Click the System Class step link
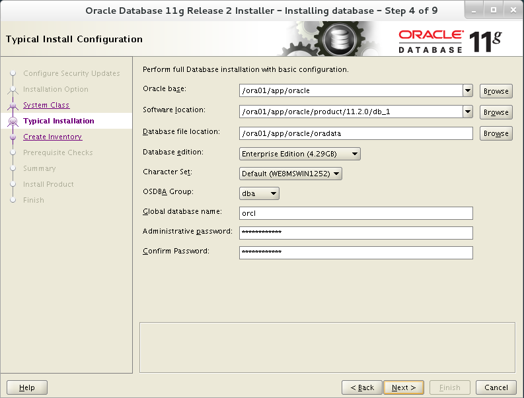Viewport: 524px width, 398px height. [x=46, y=105]
